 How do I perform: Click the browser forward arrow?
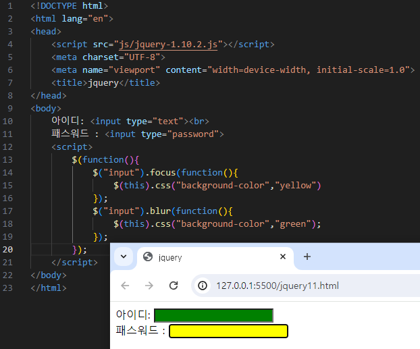pyautogui.click(x=149, y=286)
